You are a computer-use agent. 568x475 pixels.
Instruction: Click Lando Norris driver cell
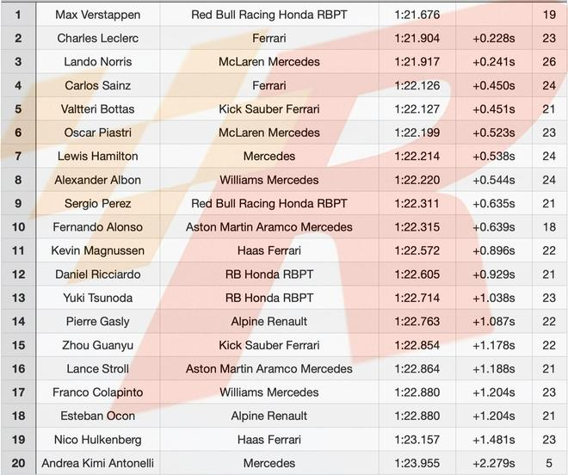click(x=97, y=62)
